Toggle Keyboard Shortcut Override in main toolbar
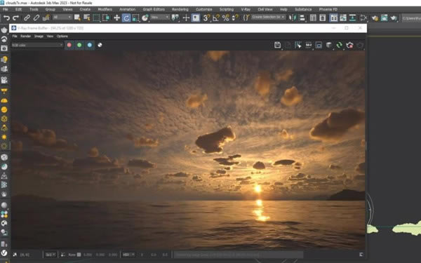 [x=196, y=18]
